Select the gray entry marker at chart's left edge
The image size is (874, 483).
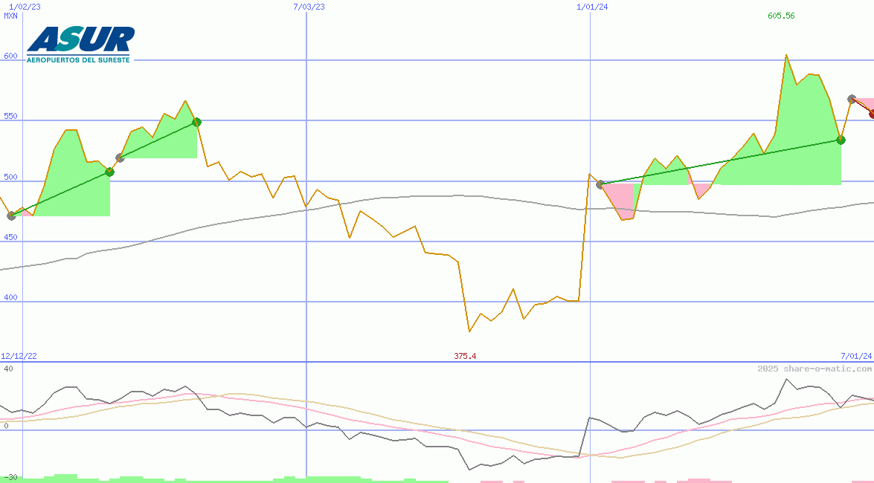(x=11, y=215)
